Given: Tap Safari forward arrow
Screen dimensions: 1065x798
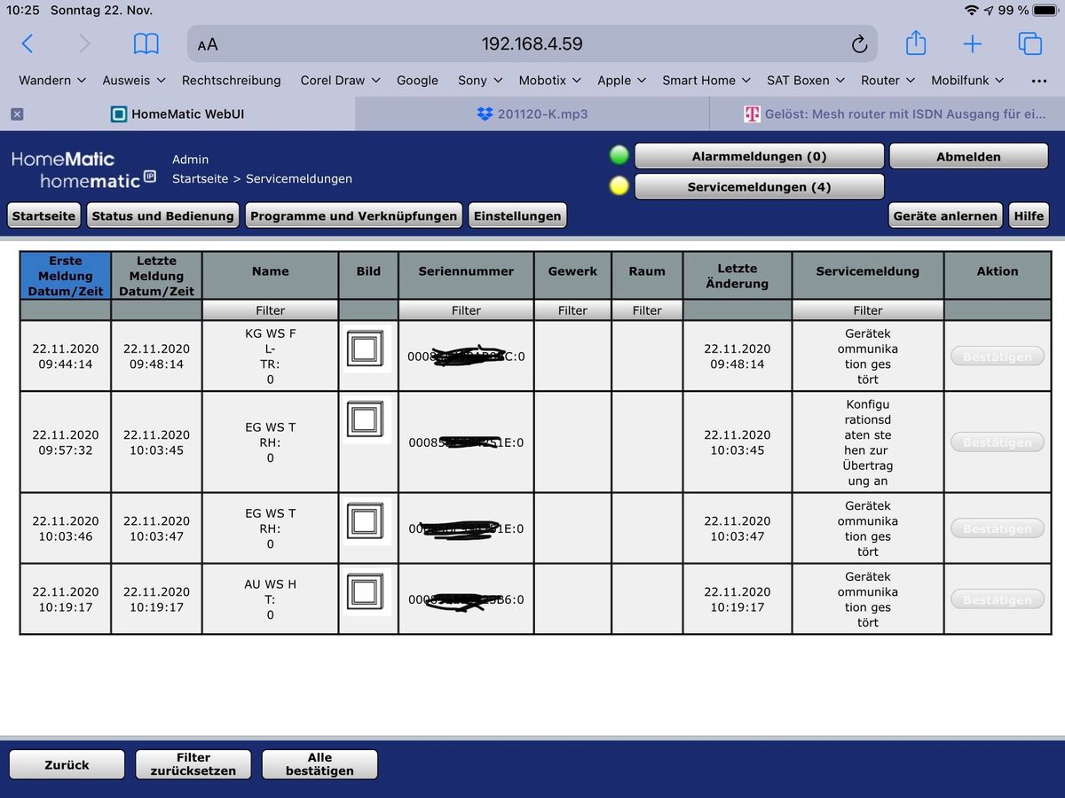Looking at the screenshot, I should (84, 43).
